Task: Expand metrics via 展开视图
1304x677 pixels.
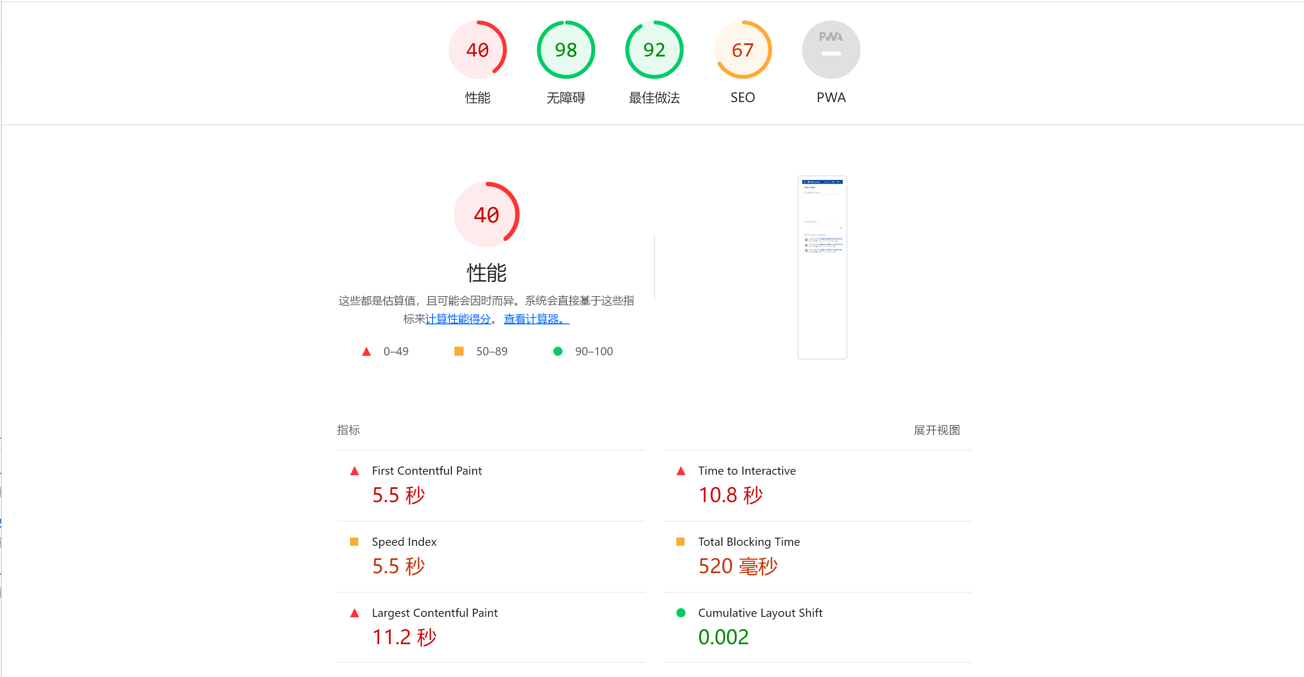Action: tap(936, 430)
